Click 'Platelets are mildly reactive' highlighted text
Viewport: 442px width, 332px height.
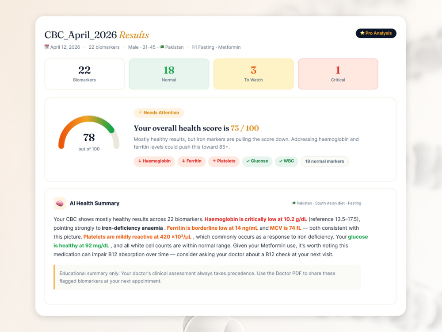[x=137, y=237]
